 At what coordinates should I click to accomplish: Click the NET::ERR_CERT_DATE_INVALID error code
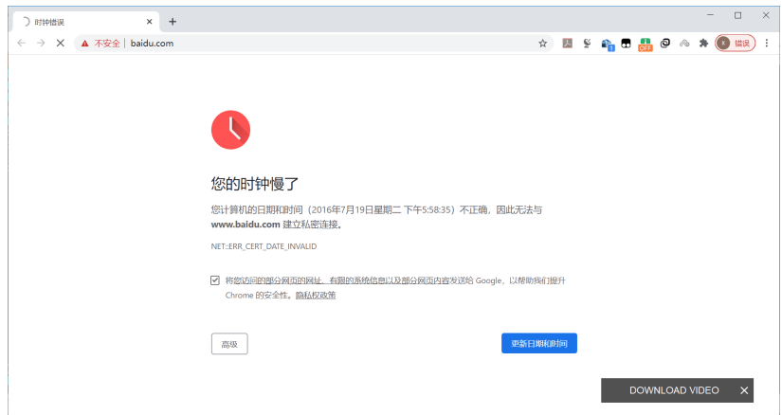click(x=264, y=246)
